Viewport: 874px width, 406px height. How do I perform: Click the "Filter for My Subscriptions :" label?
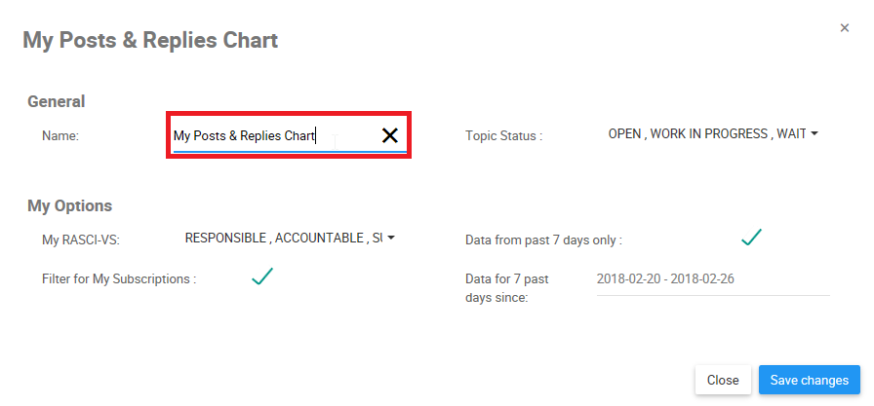pos(119,279)
